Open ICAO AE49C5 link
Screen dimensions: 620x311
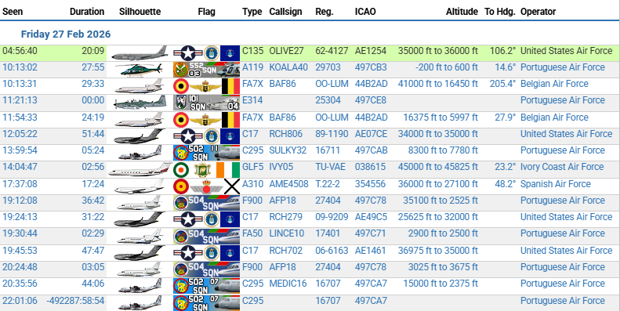pos(371,217)
